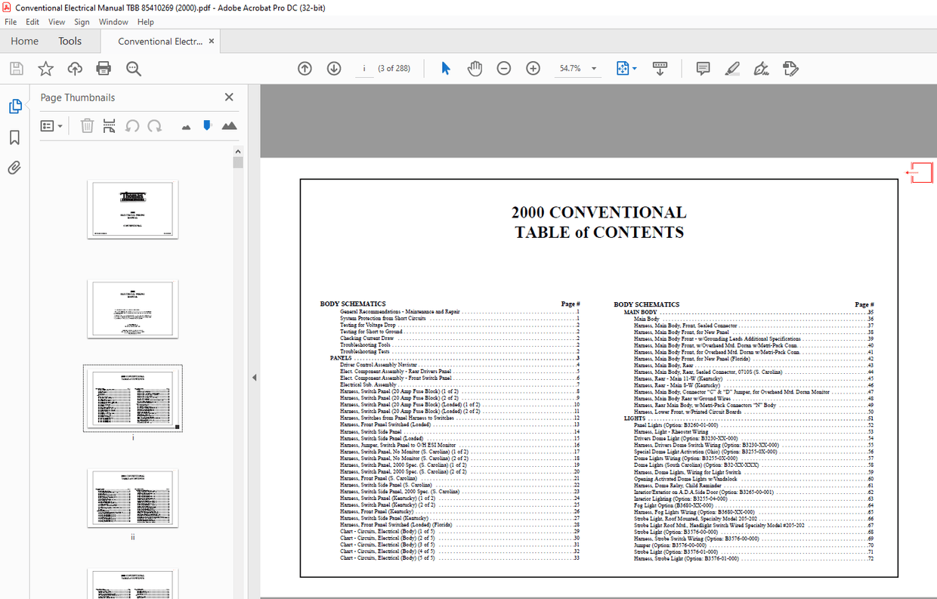The height and width of the screenshot is (599, 937).
Task: Rotate page counterclockwise in thumbnails toolbar
Action: [x=131, y=125]
